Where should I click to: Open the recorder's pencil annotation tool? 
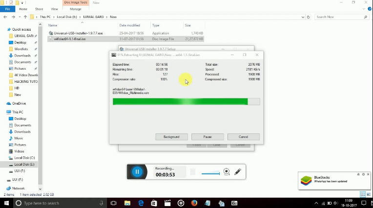(x=238, y=171)
